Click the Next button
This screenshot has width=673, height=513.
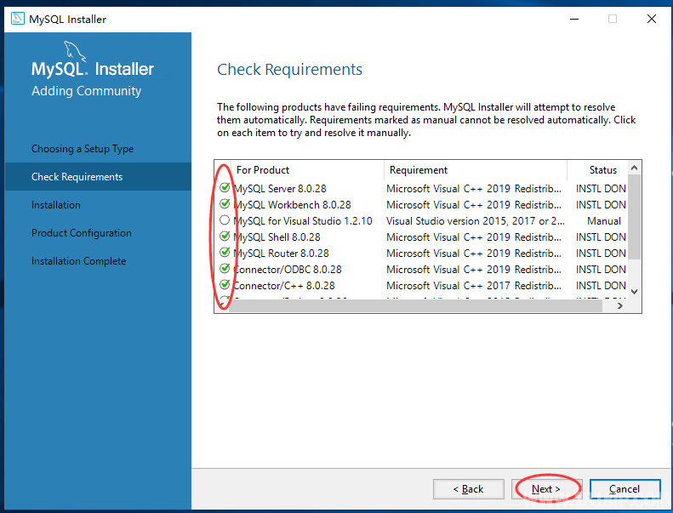(546, 489)
